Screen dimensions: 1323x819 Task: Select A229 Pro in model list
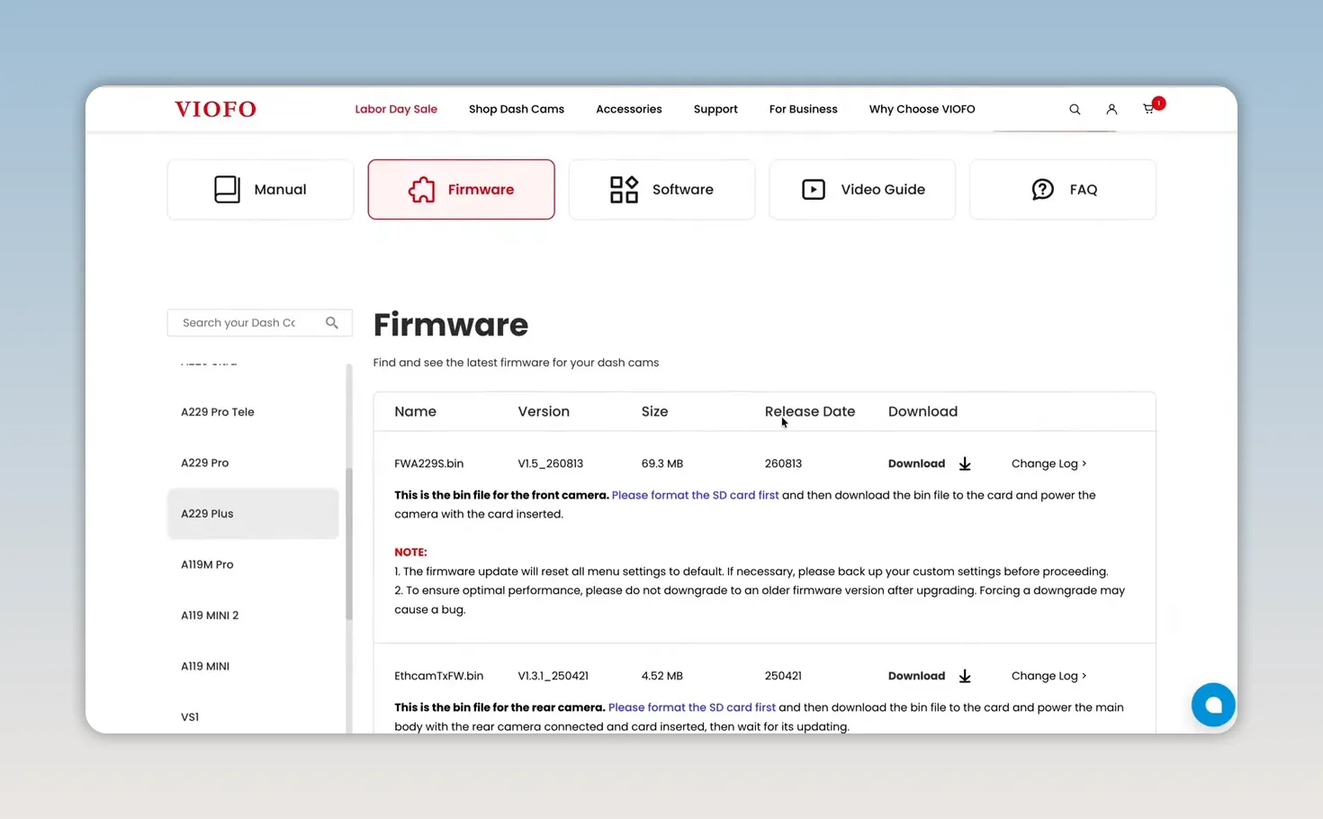253,463
